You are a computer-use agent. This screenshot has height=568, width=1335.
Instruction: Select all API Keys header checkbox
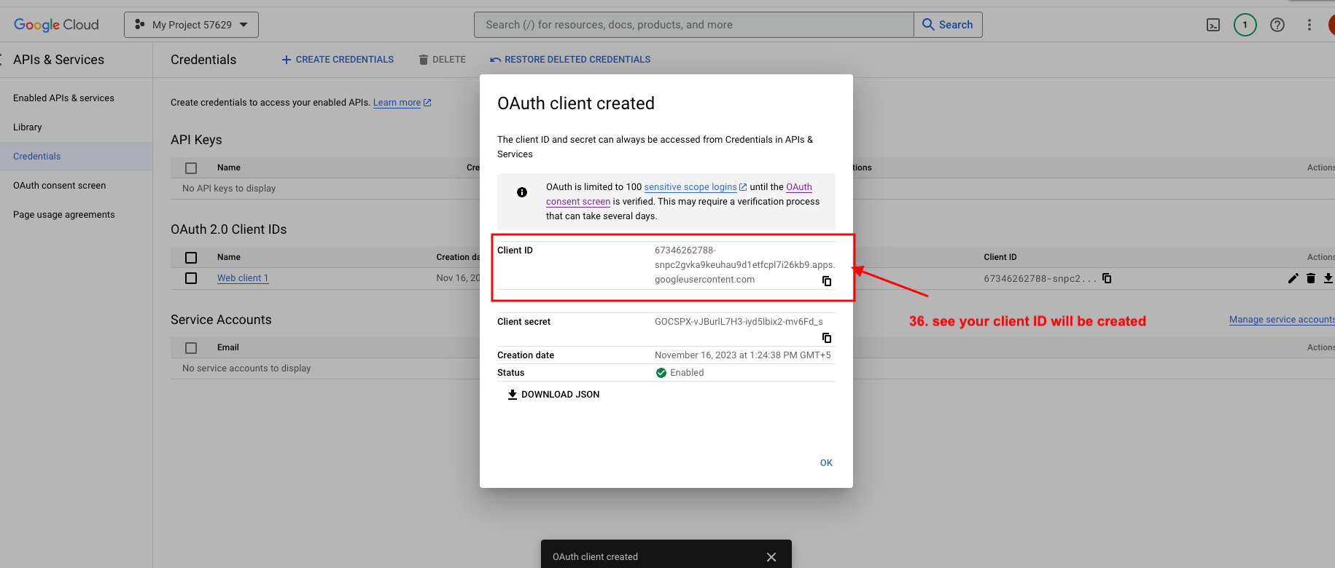191,168
